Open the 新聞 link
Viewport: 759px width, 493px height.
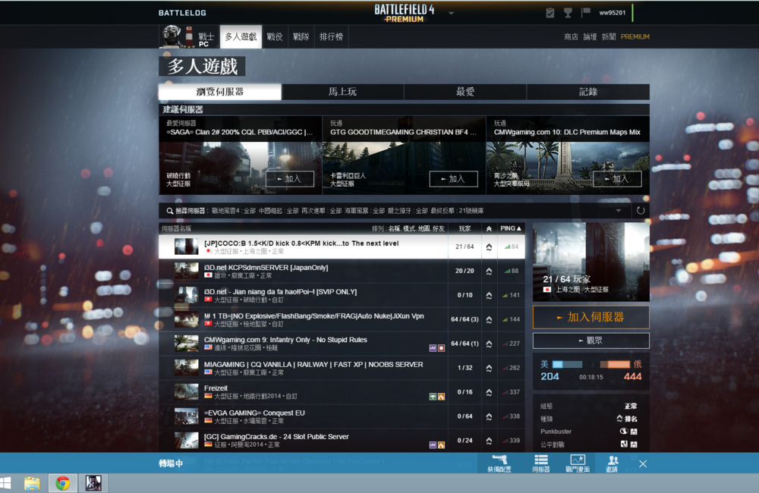[609, 36]
